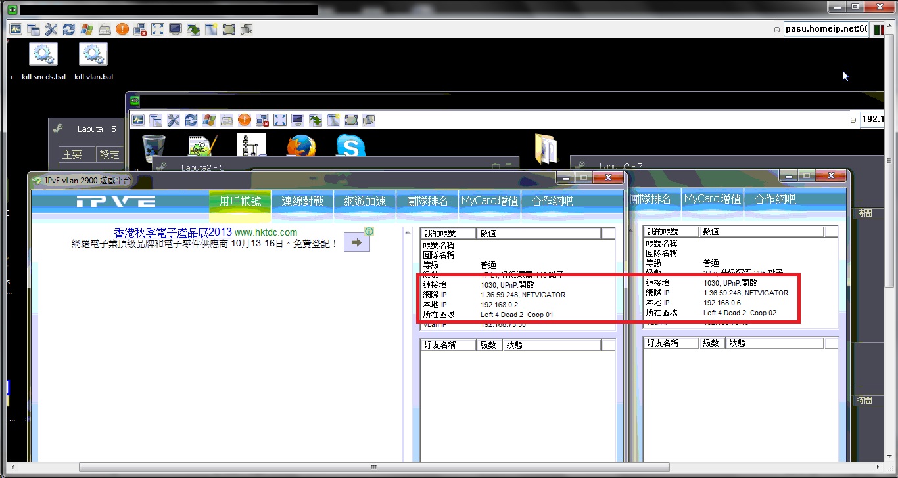The height and width of the screenshot is (478, 898).
Task: Select Left 4 Dead 2 Coop 02 value
Action: point(740,313)
